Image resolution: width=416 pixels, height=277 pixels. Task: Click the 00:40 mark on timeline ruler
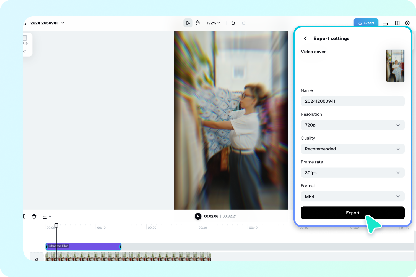[x=253, y=228]
